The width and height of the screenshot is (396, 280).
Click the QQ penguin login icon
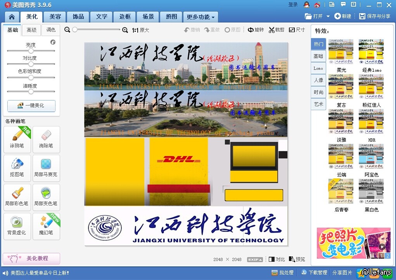(x=306, y=5)
